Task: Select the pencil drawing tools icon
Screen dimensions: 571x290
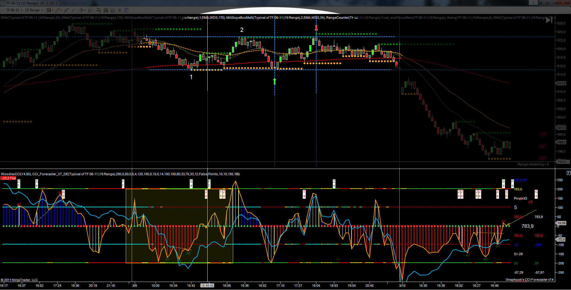Action: pyautogui.click(x=58, y=10)
